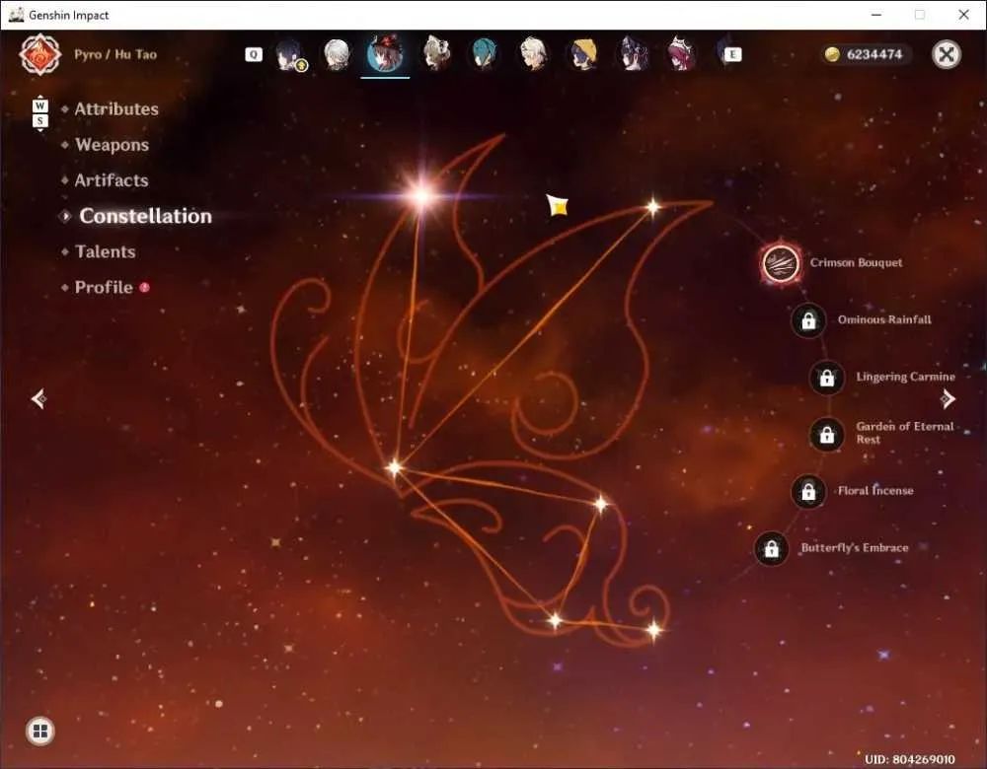Image resolution: width=987 pixels, height=769 pixels.
Task: Open the Weapons menu
Action: click(113, 145)
